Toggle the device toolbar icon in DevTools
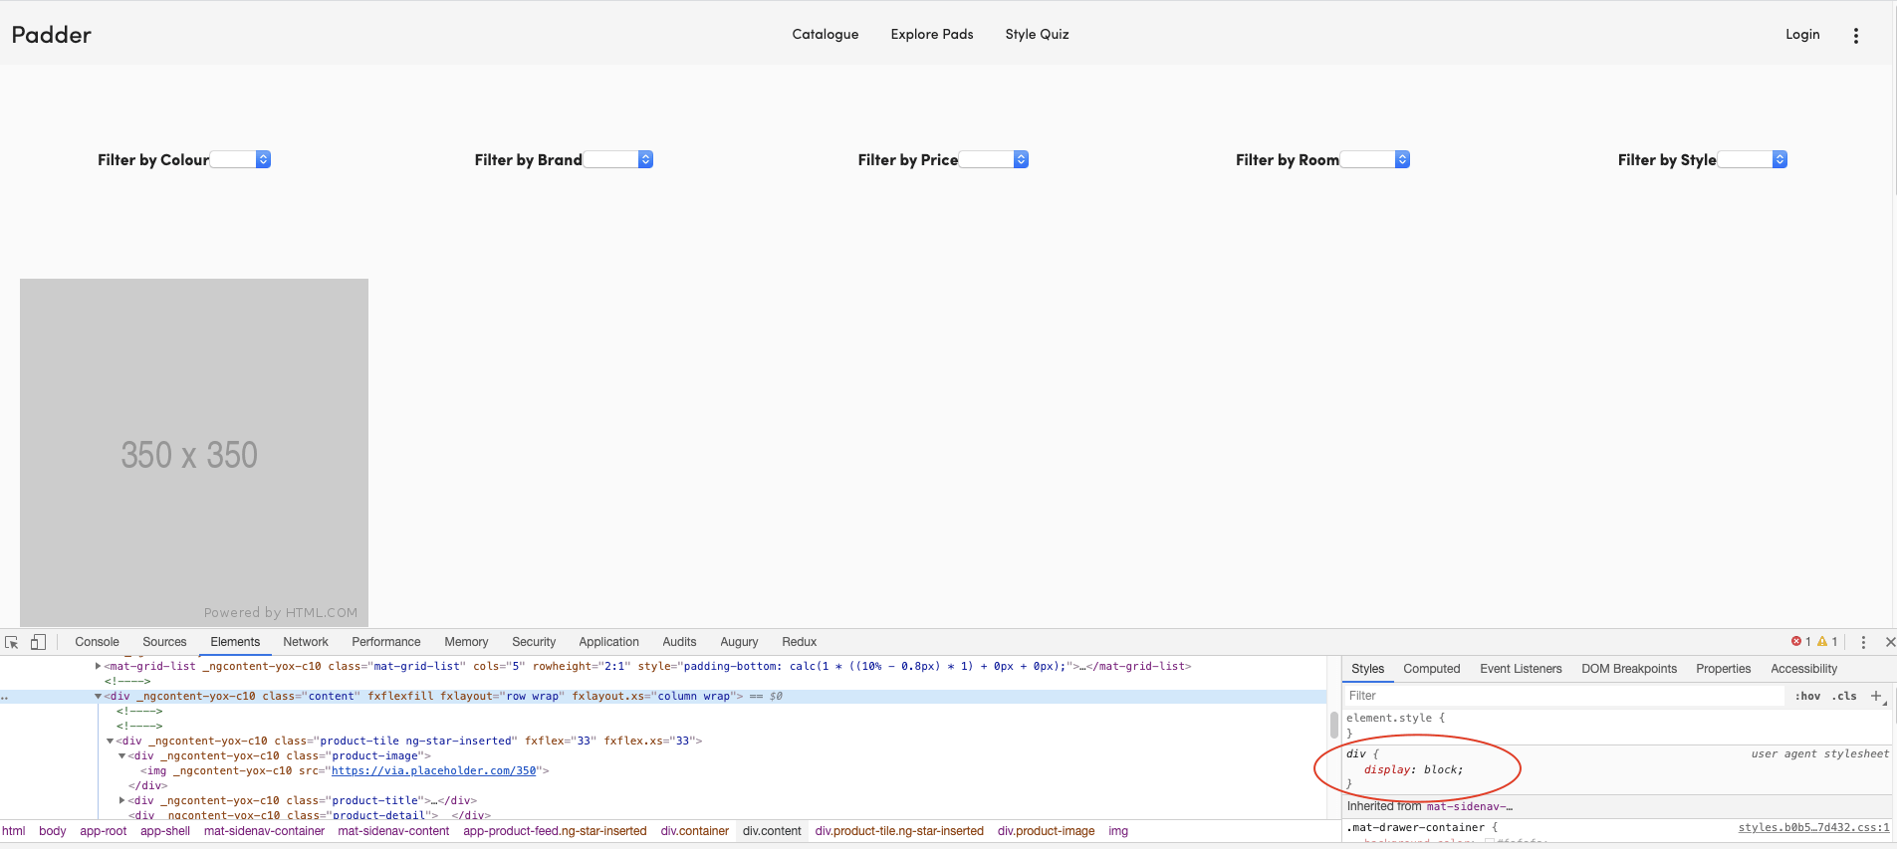Viewport: 1897px width, 849px height. (38, 642)
